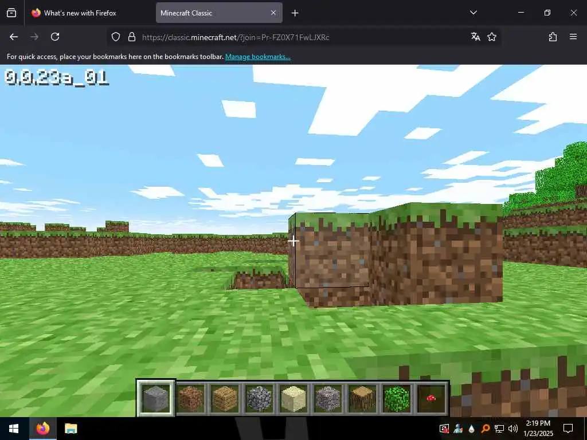Select the red mushroom in hotbar
Viewport: 587px width, 440px height.
(431, 399)
